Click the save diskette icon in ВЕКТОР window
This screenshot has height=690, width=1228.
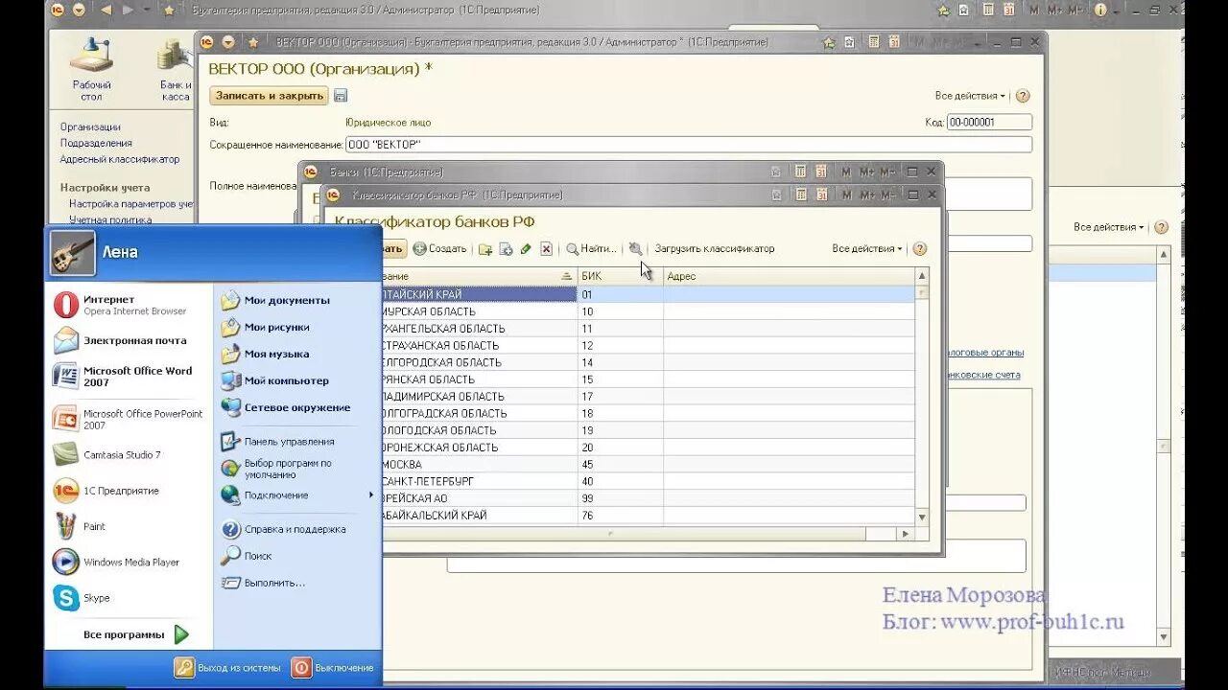coord(341,96)
